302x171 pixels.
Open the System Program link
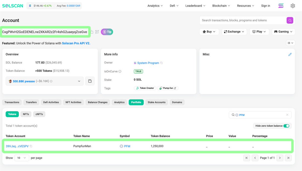(148, 63)
